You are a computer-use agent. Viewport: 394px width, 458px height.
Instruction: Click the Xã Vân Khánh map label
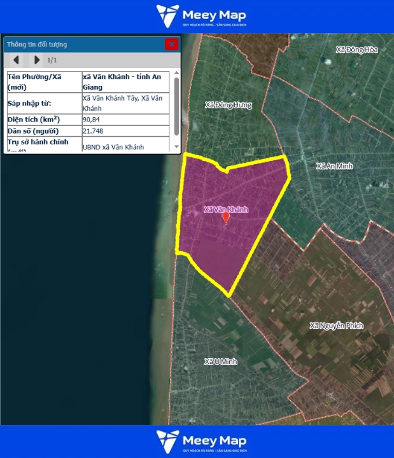[x=226, y=209]
